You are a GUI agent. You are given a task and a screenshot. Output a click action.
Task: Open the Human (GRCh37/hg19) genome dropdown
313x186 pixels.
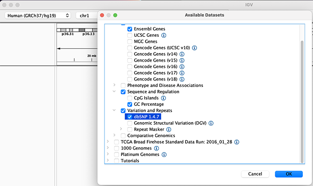pyautogui.click(x=38, y=16)
